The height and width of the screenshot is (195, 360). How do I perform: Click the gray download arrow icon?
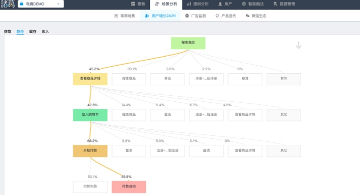(298, 45)
